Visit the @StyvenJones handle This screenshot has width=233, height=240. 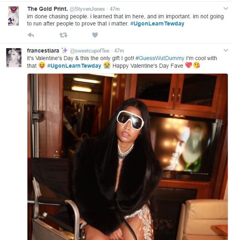tap(87, 9)
